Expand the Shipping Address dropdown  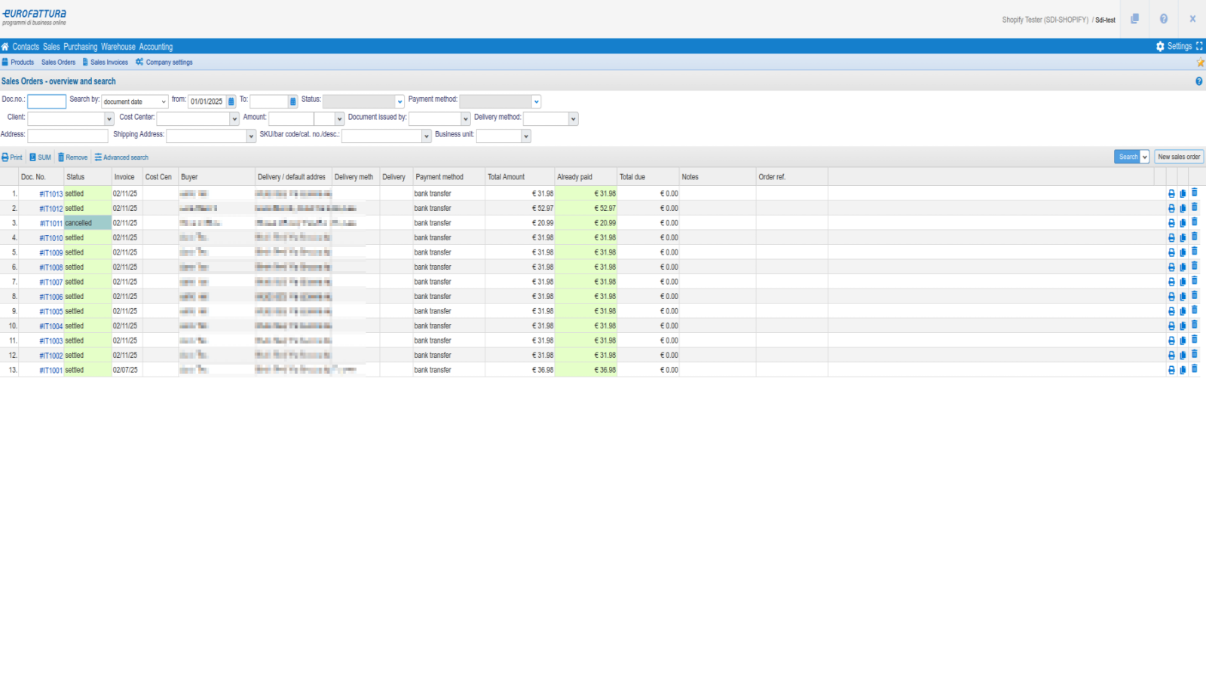pos(251,136)
